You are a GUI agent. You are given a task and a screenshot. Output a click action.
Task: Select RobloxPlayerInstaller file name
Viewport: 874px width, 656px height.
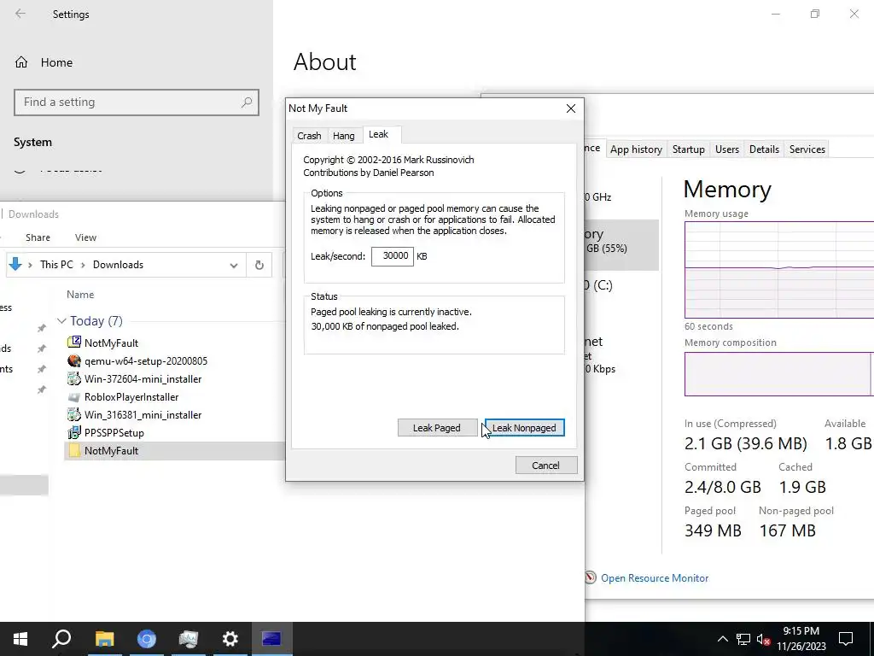[131, 396]
